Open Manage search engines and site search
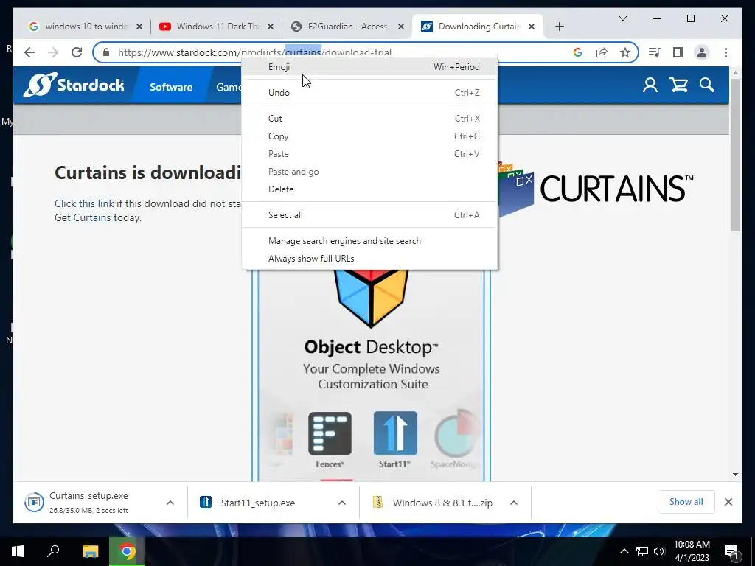The height and width of the screenshot is (566, 755). pos(369,241)
